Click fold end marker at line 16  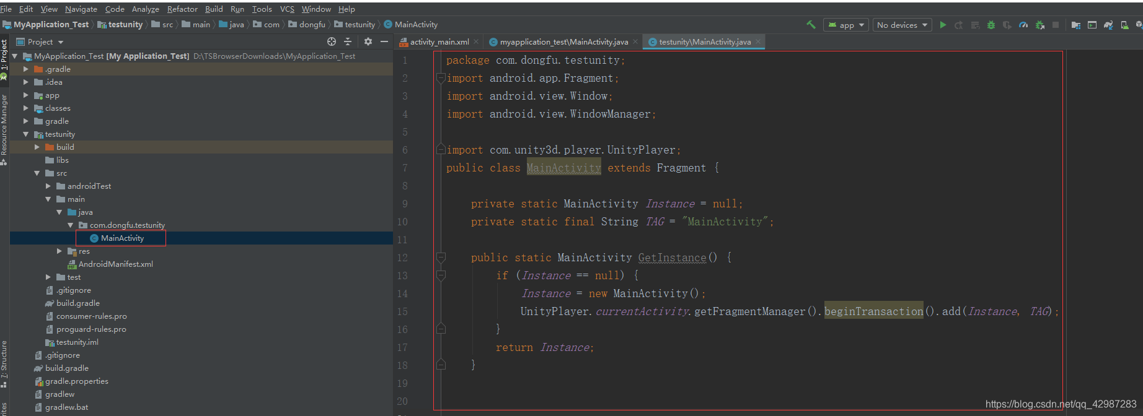click(x=441, y=329)
